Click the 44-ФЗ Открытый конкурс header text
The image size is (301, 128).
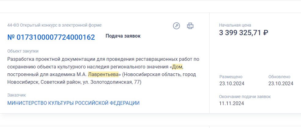(x=54, y=25)
